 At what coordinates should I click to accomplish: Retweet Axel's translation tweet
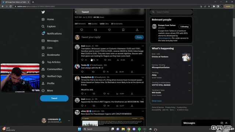(94, 60)
